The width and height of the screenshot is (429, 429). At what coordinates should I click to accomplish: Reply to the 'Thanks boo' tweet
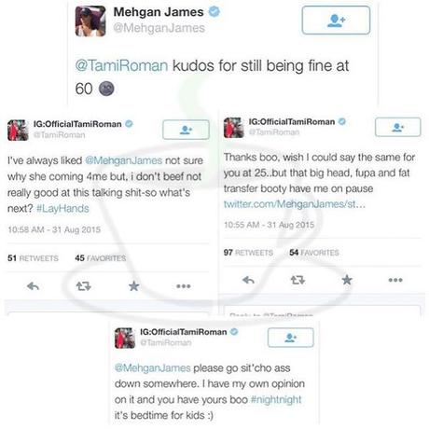tap(248, 280)
